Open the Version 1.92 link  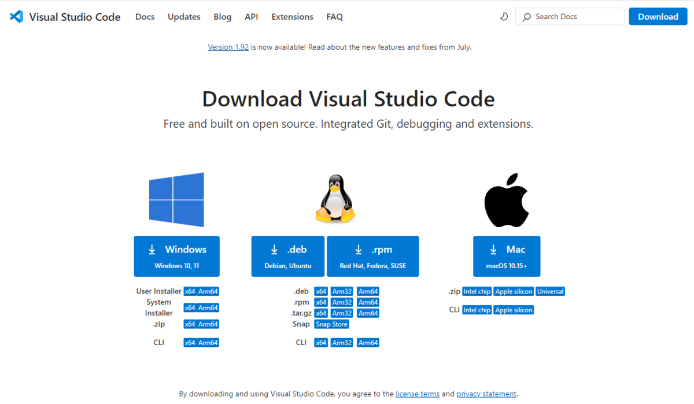coord(228,47)
